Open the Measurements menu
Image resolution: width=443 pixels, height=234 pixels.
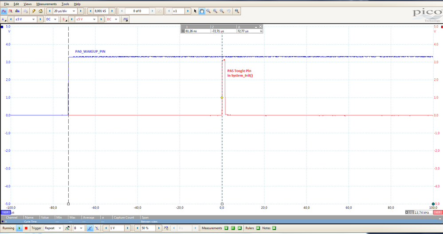(46, 4)
